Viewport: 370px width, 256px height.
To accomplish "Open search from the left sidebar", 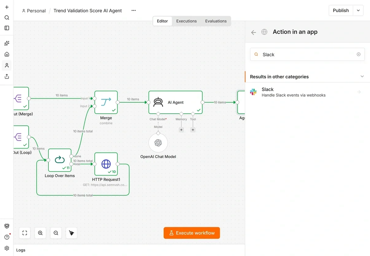I will click(7, 18).
